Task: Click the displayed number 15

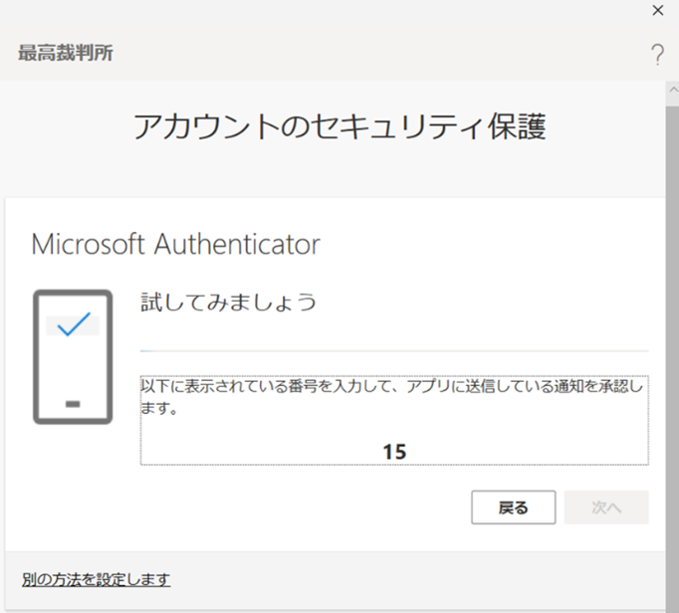Action: 394,452
